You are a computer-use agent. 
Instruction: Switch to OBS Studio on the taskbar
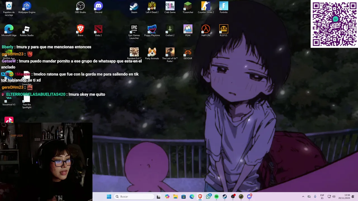pos(233,197)
